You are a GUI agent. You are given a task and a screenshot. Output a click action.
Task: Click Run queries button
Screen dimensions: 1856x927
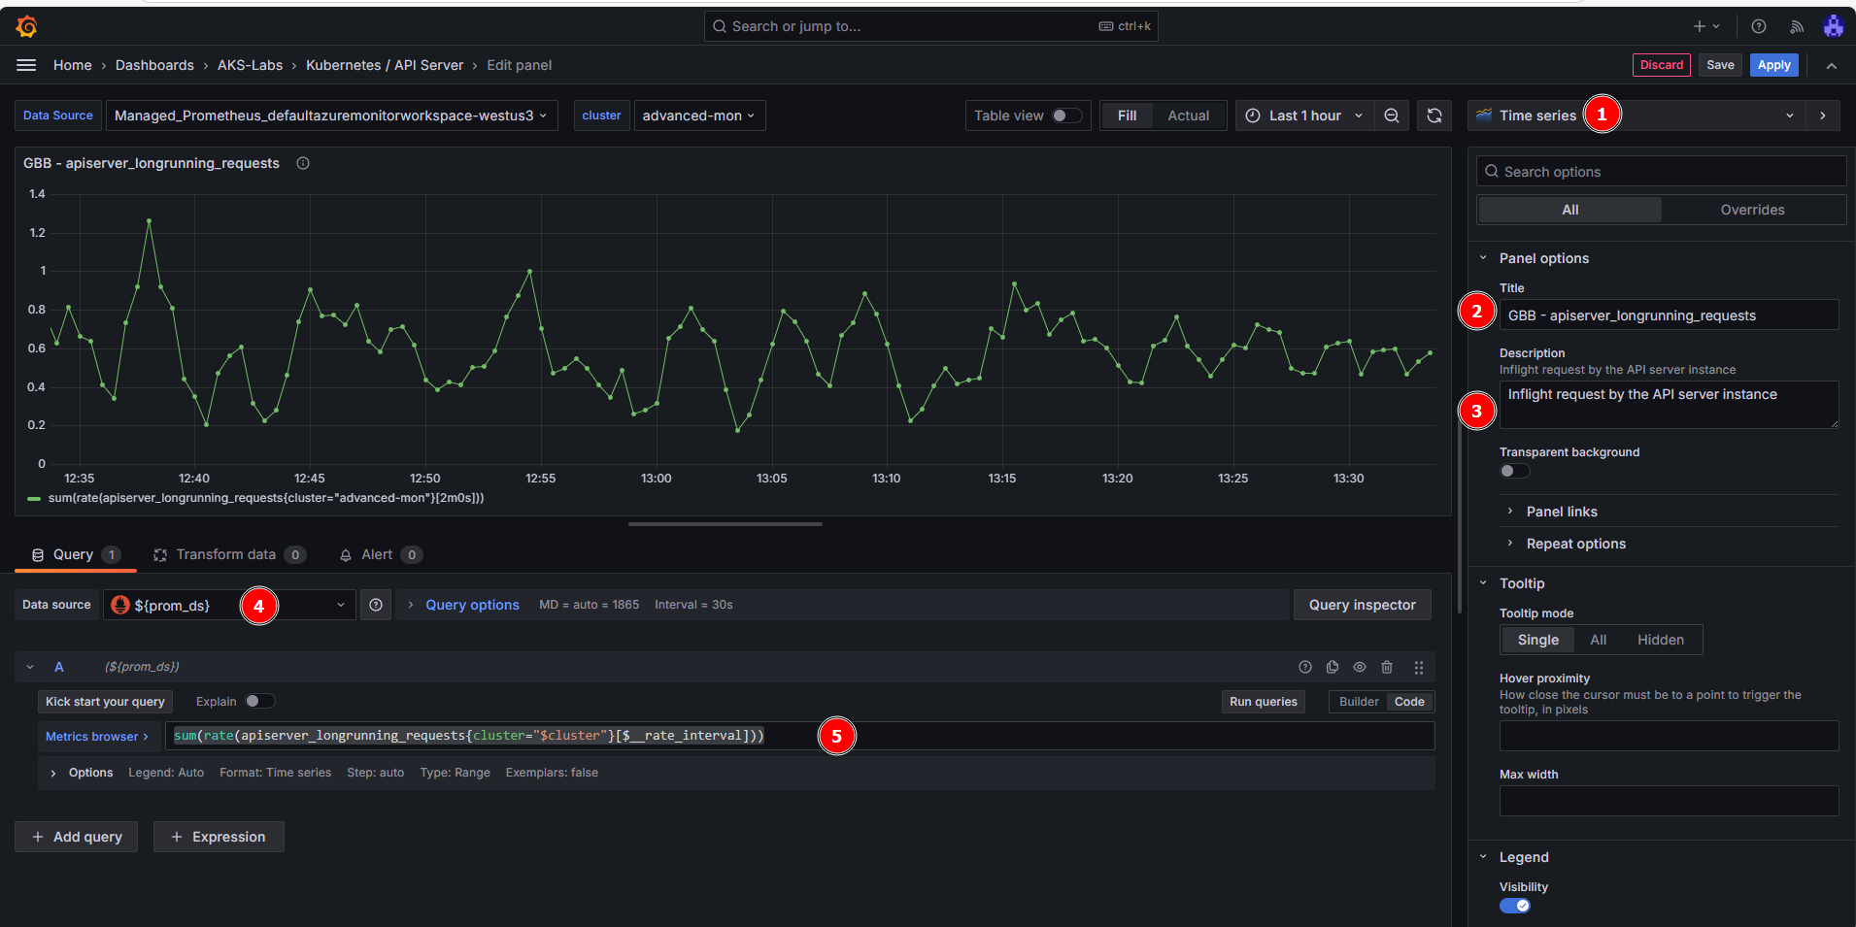(x=1263, y=702)
